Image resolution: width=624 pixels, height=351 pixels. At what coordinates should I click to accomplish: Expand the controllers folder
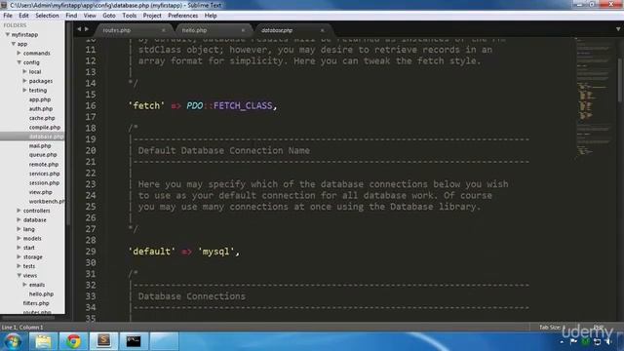(x=19, y=211)
